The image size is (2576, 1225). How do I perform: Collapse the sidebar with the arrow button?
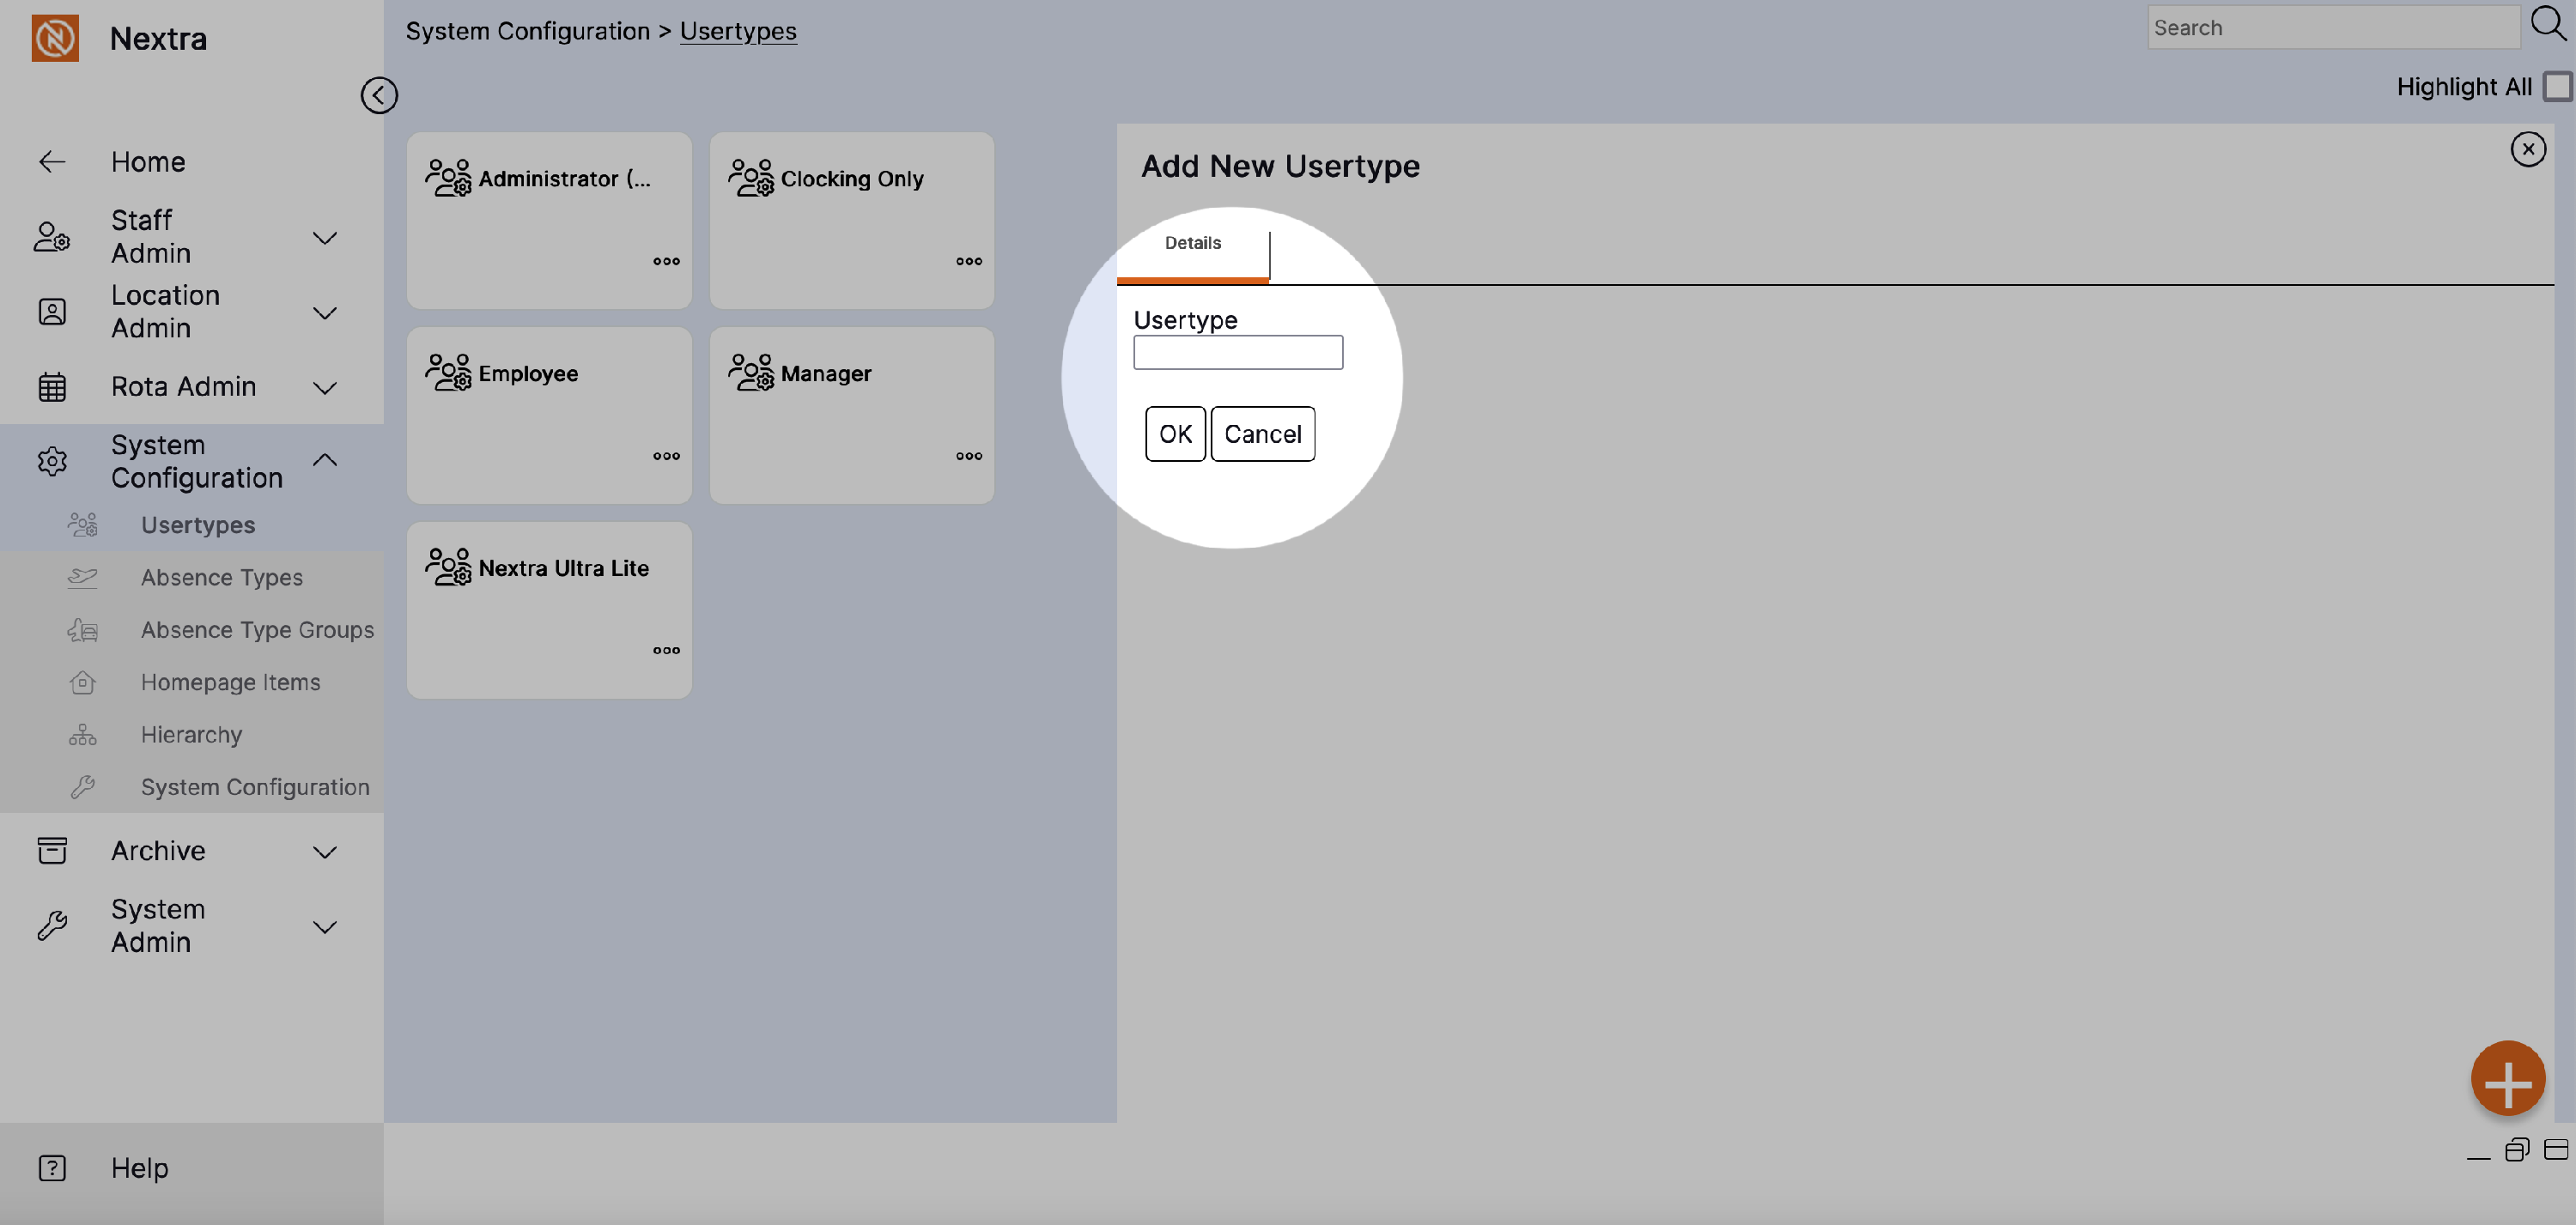tap(379, 95)
